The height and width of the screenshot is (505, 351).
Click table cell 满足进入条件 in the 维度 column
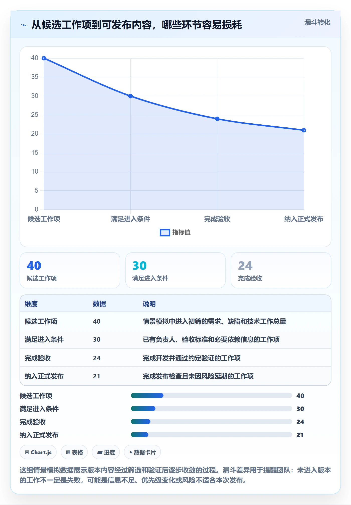(x=44, y=339)
